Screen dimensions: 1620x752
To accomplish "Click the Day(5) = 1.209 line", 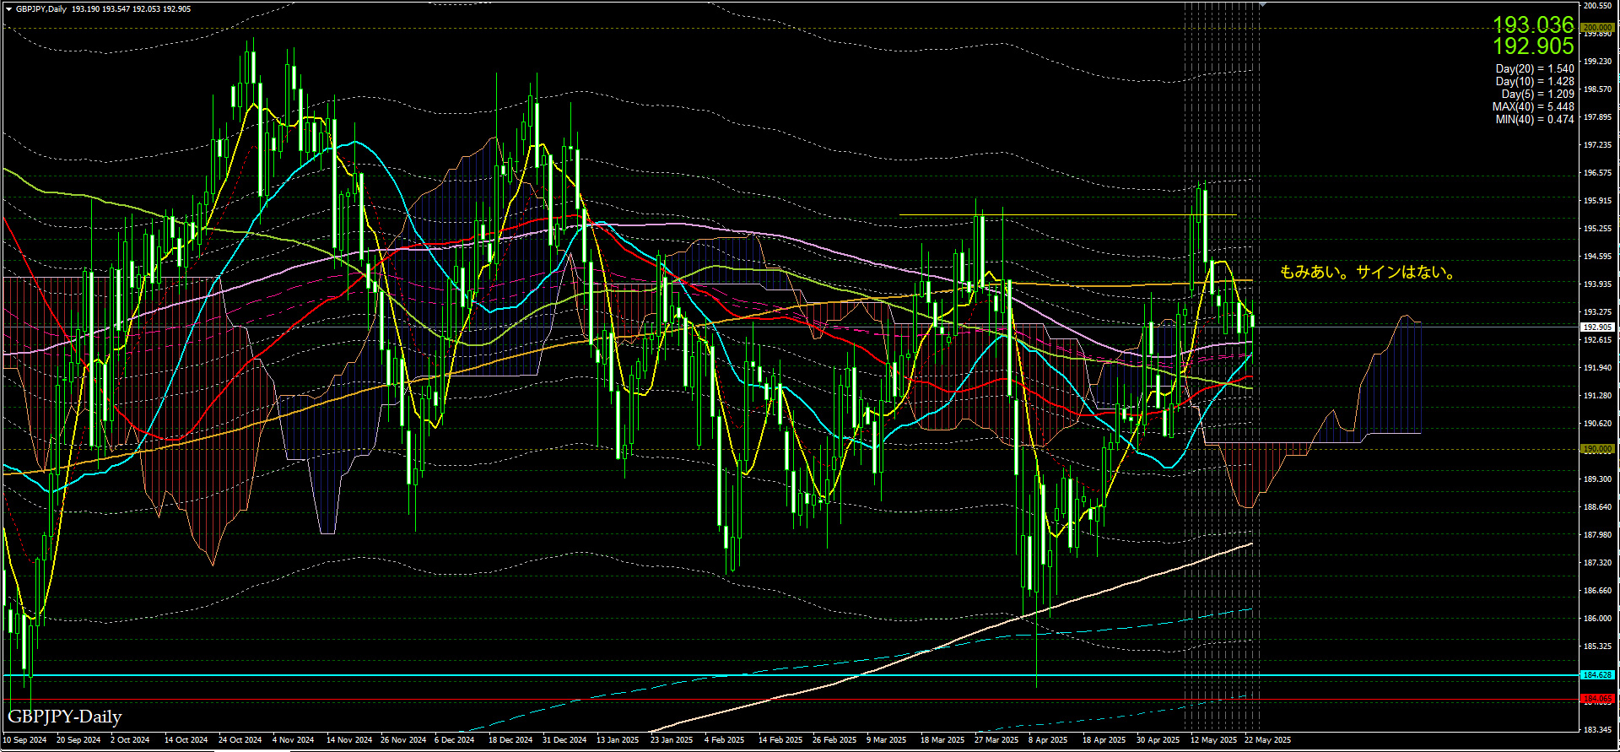I will click(1537, 95).
